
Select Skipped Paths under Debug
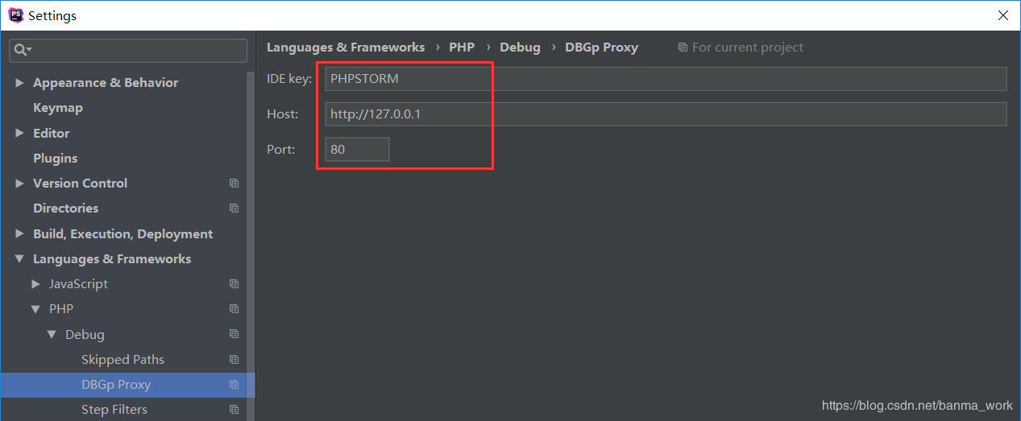pyautogui.click(x=122, y=360)
